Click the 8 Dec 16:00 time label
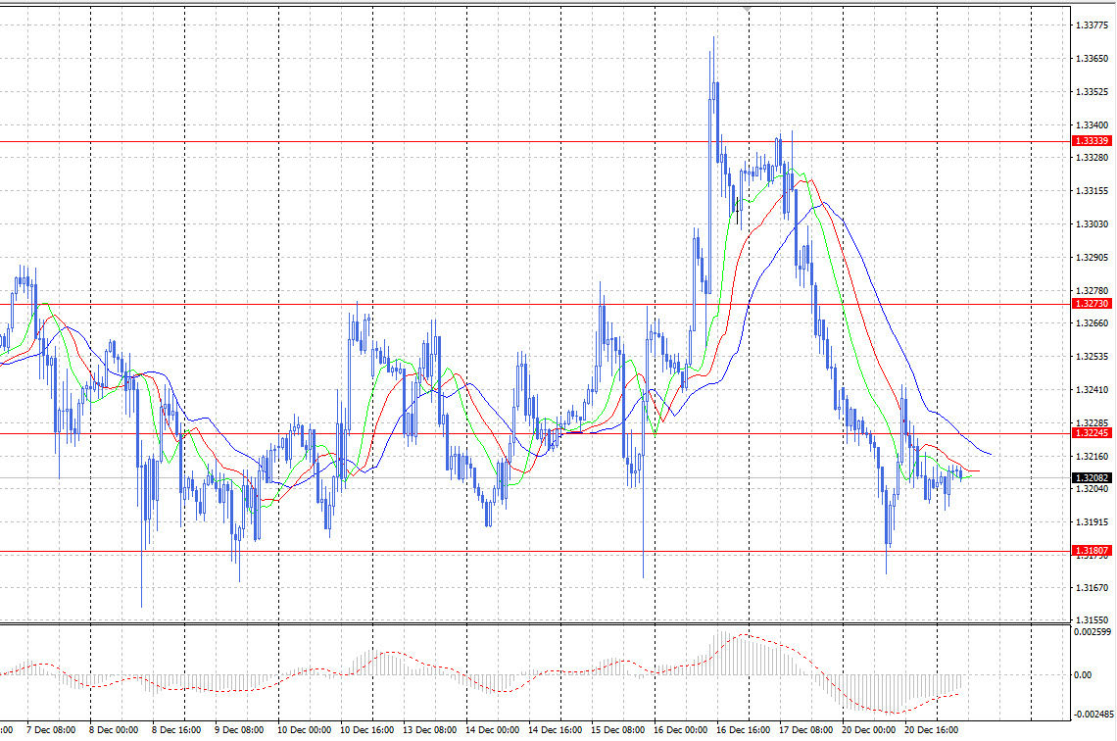 click(176, 730)
